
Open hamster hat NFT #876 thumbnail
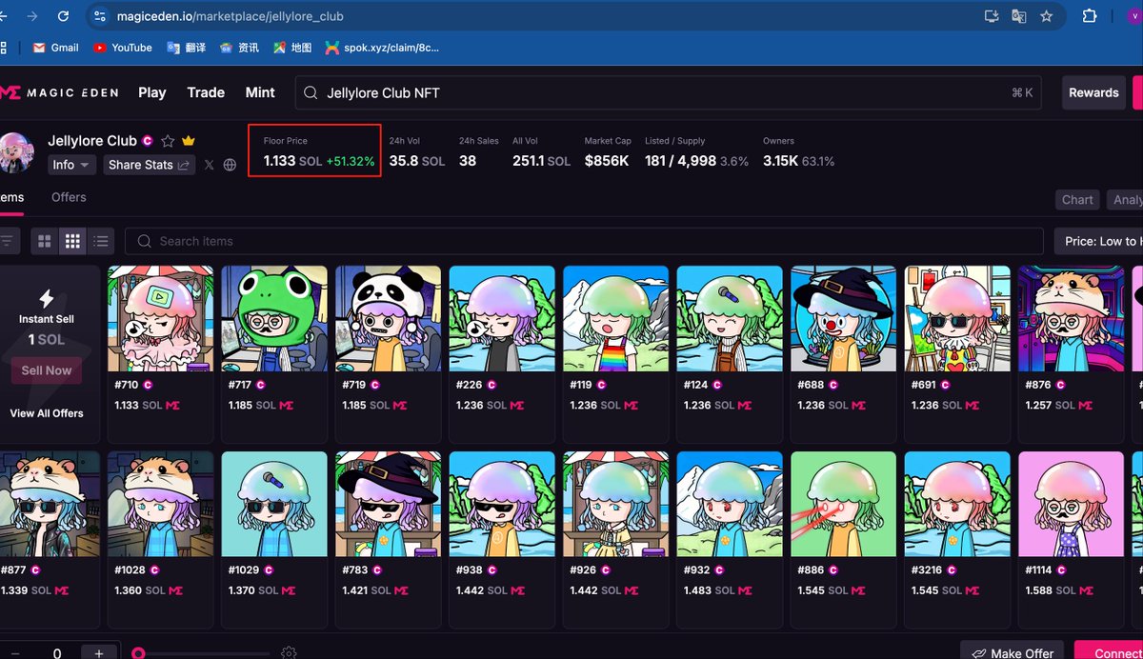tap(1072, 318)
